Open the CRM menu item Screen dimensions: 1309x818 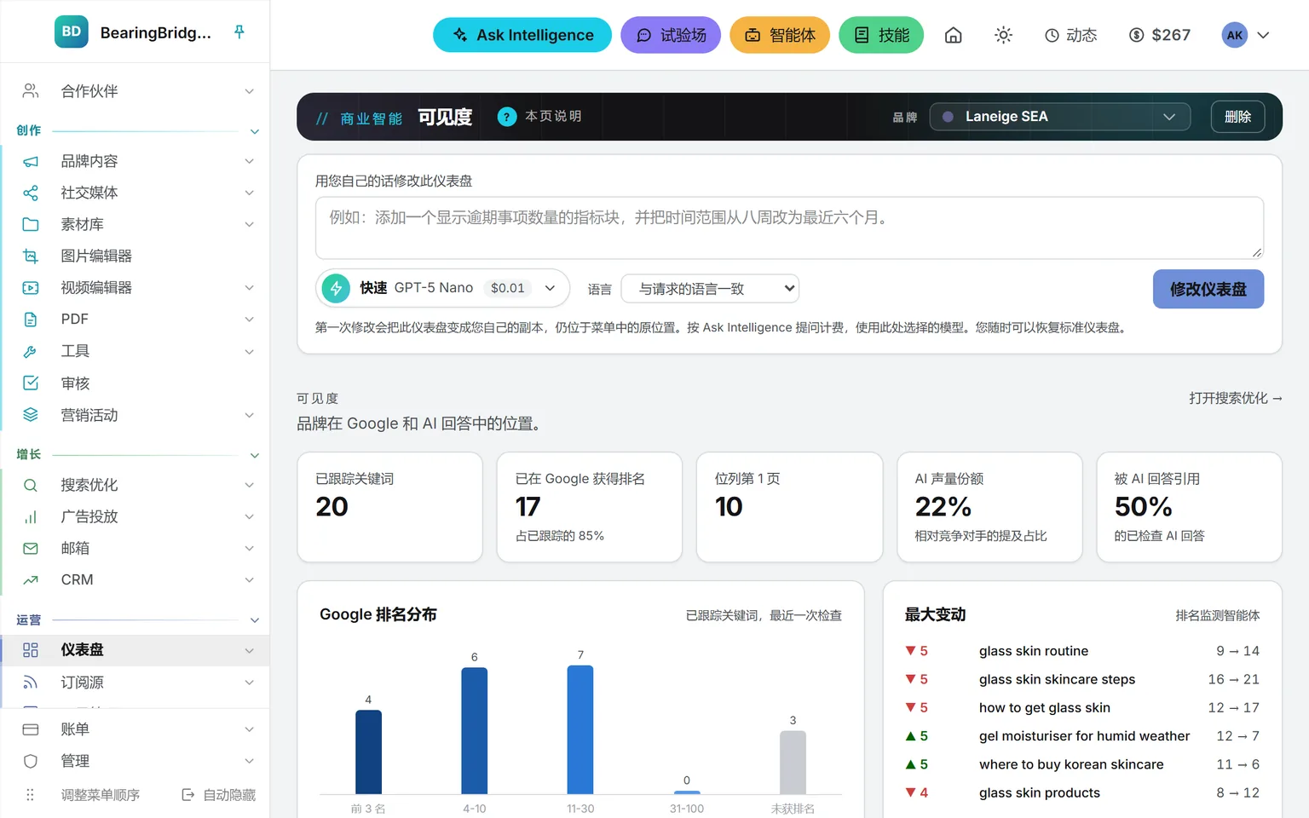coord(136,579)
